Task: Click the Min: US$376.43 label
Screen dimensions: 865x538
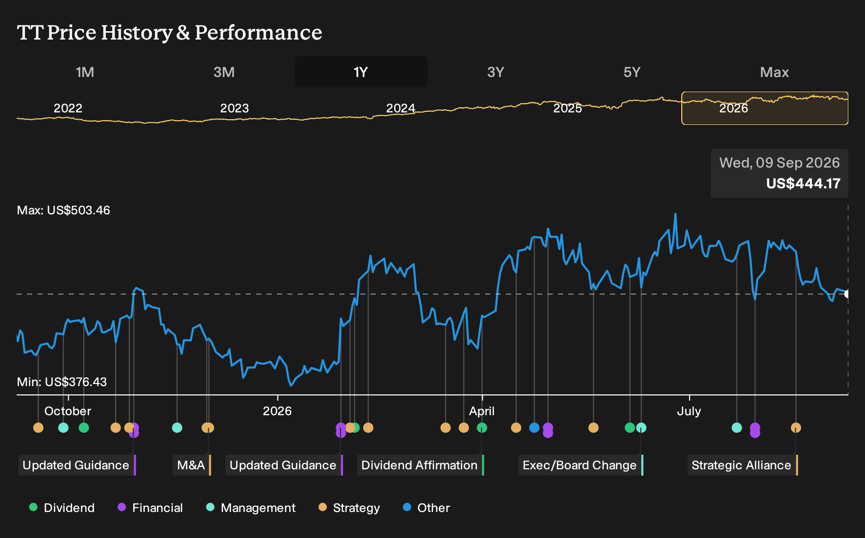Action: 62,382
